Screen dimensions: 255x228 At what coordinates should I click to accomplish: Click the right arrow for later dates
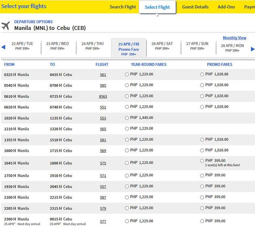tap(252, 49)
